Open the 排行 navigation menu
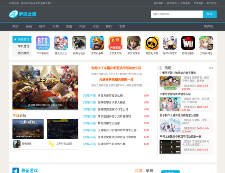Viewport: 225px width, 173px height. pyautogui.click(x=109, y=27)
